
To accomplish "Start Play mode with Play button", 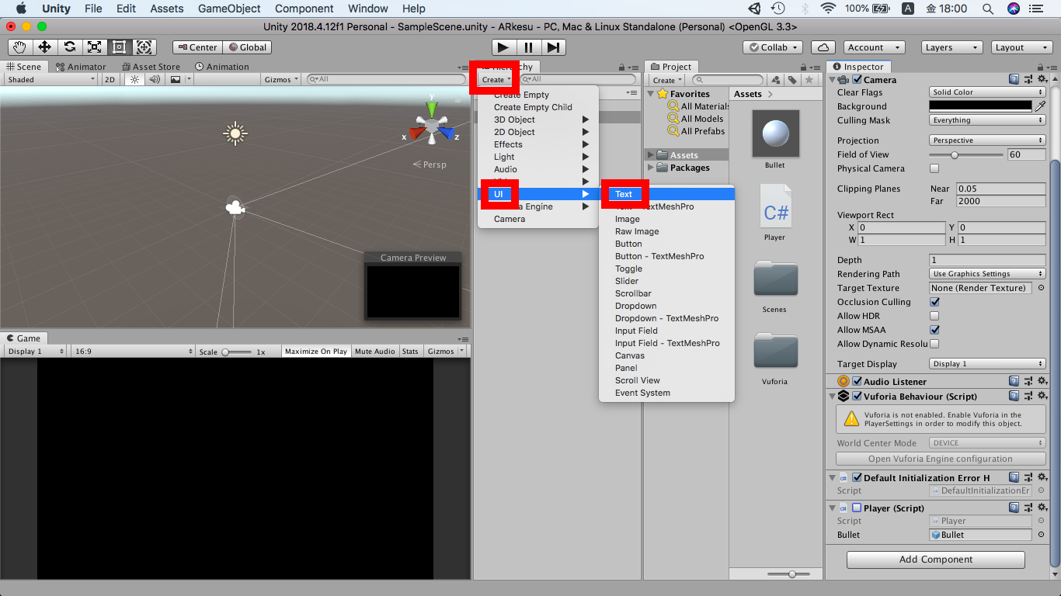I will point(503,47).
